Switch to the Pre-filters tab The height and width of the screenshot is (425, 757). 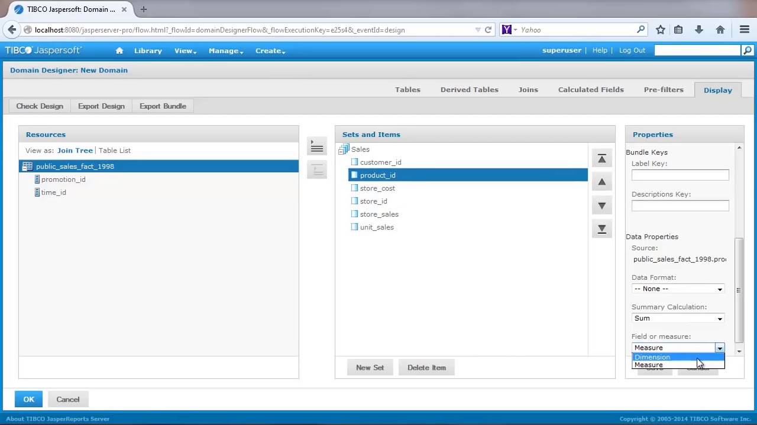[x=664, y=90]
